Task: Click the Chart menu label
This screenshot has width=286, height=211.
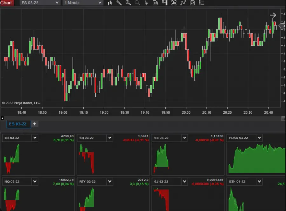Action: [x=6, y=3]
